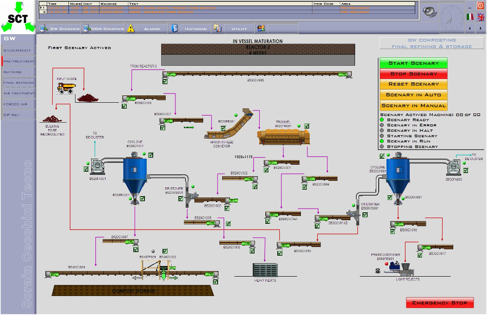Select Air Treatment in the sidebar

[x=19, y=93]
